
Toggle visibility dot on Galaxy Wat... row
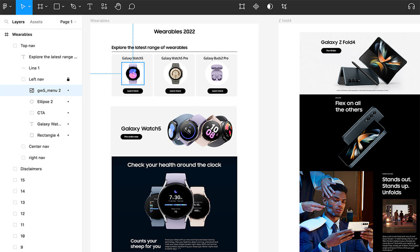point(68,124)
